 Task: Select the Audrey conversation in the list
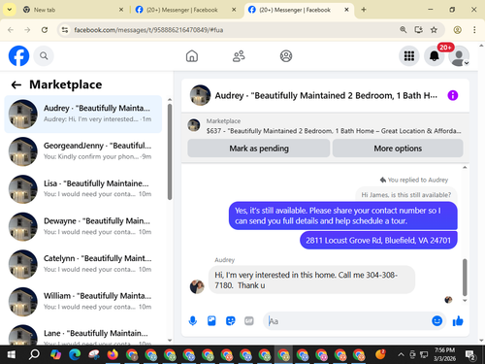pos(83,114)
